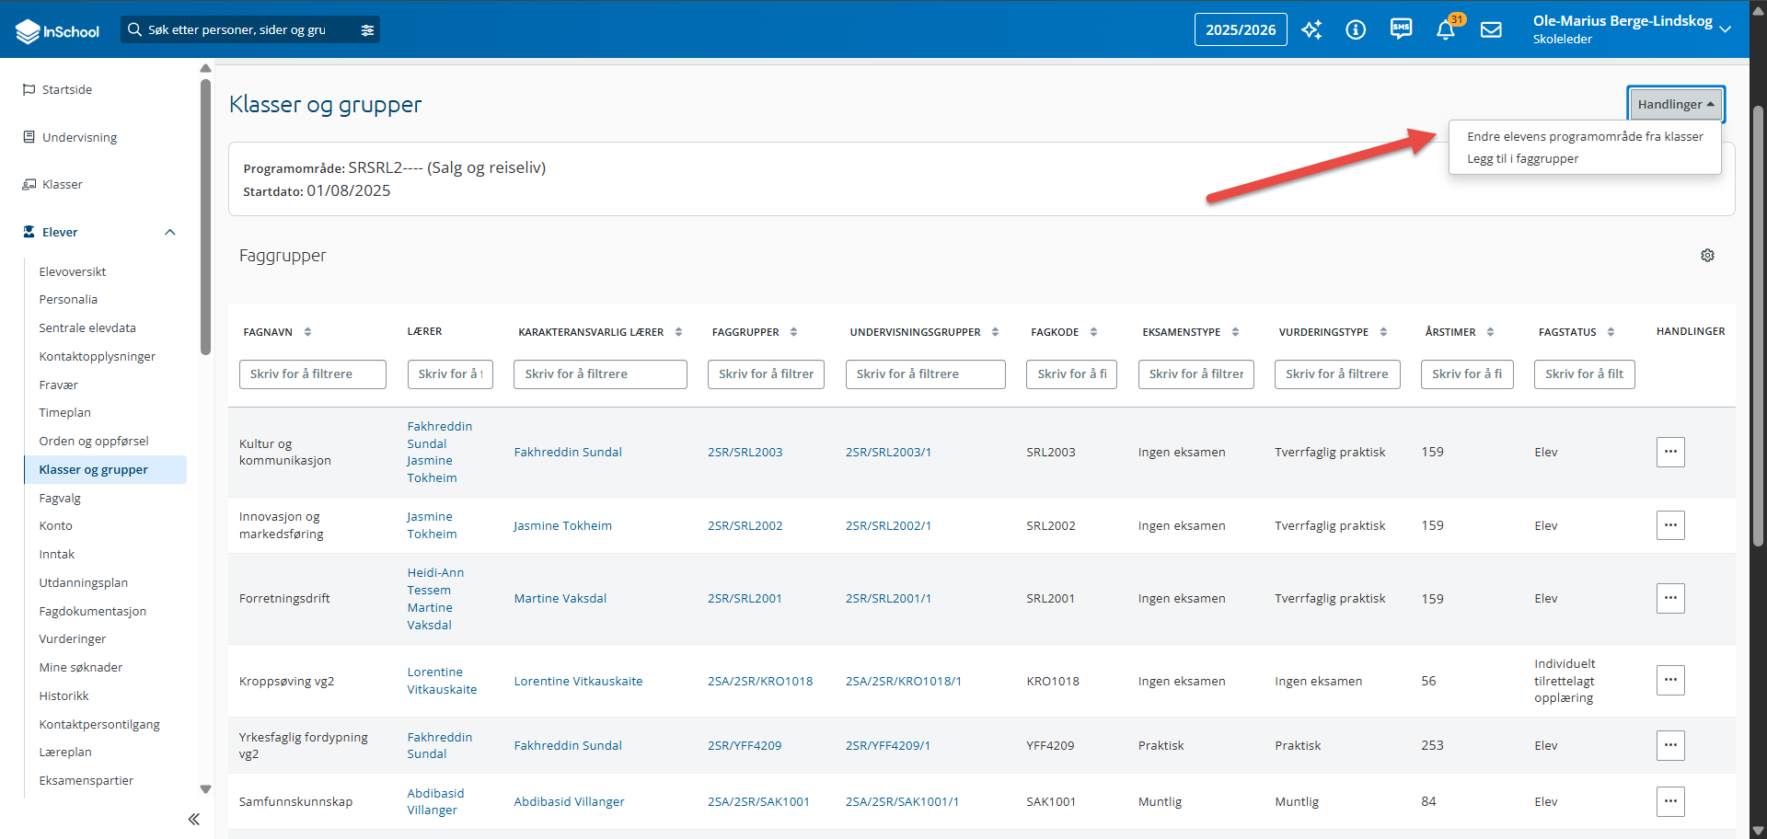Open Fravær submenu item
This screenshot has height=839, width=1767.
pyautogui.click(x=58, y=385)
